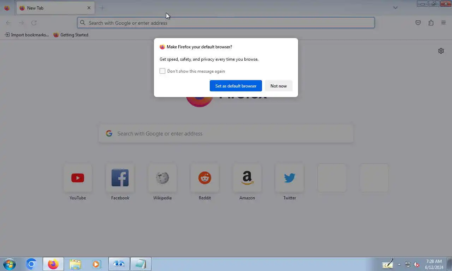Save to Pocket icon
The width and height of the screenshot is (452, 271).
pos(418,23)
